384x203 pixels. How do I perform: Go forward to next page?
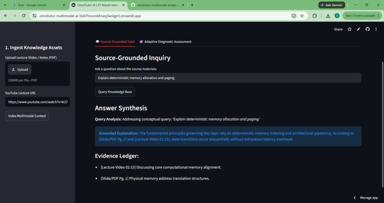point(15,16)
